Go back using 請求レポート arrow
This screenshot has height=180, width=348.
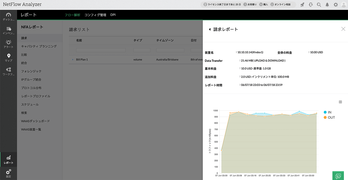[210, 29]
